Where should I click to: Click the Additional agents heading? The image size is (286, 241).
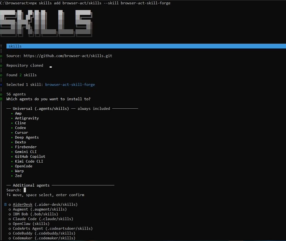coord(31,185)
